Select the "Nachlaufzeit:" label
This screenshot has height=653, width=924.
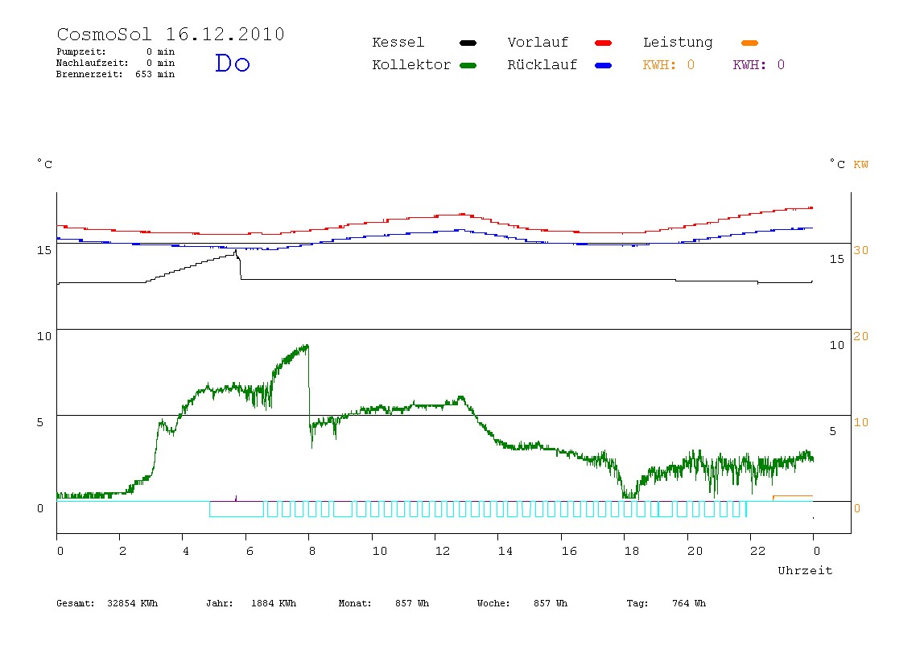tap(92, 63)
